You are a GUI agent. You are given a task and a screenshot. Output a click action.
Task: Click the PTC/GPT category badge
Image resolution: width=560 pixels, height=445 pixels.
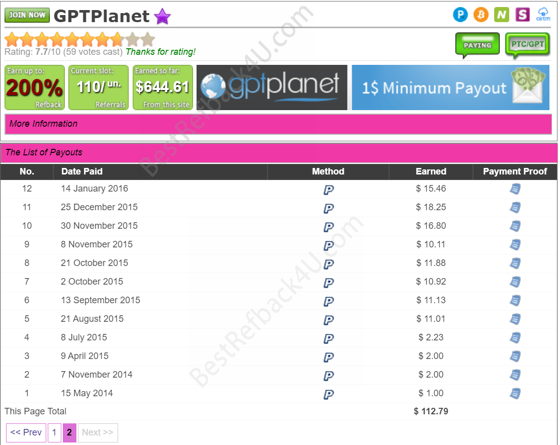click(527, 45)
